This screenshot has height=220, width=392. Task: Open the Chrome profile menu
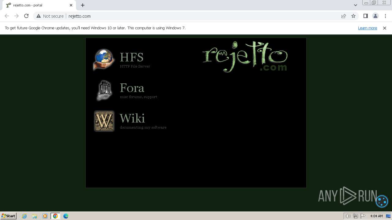coord(375,16)
